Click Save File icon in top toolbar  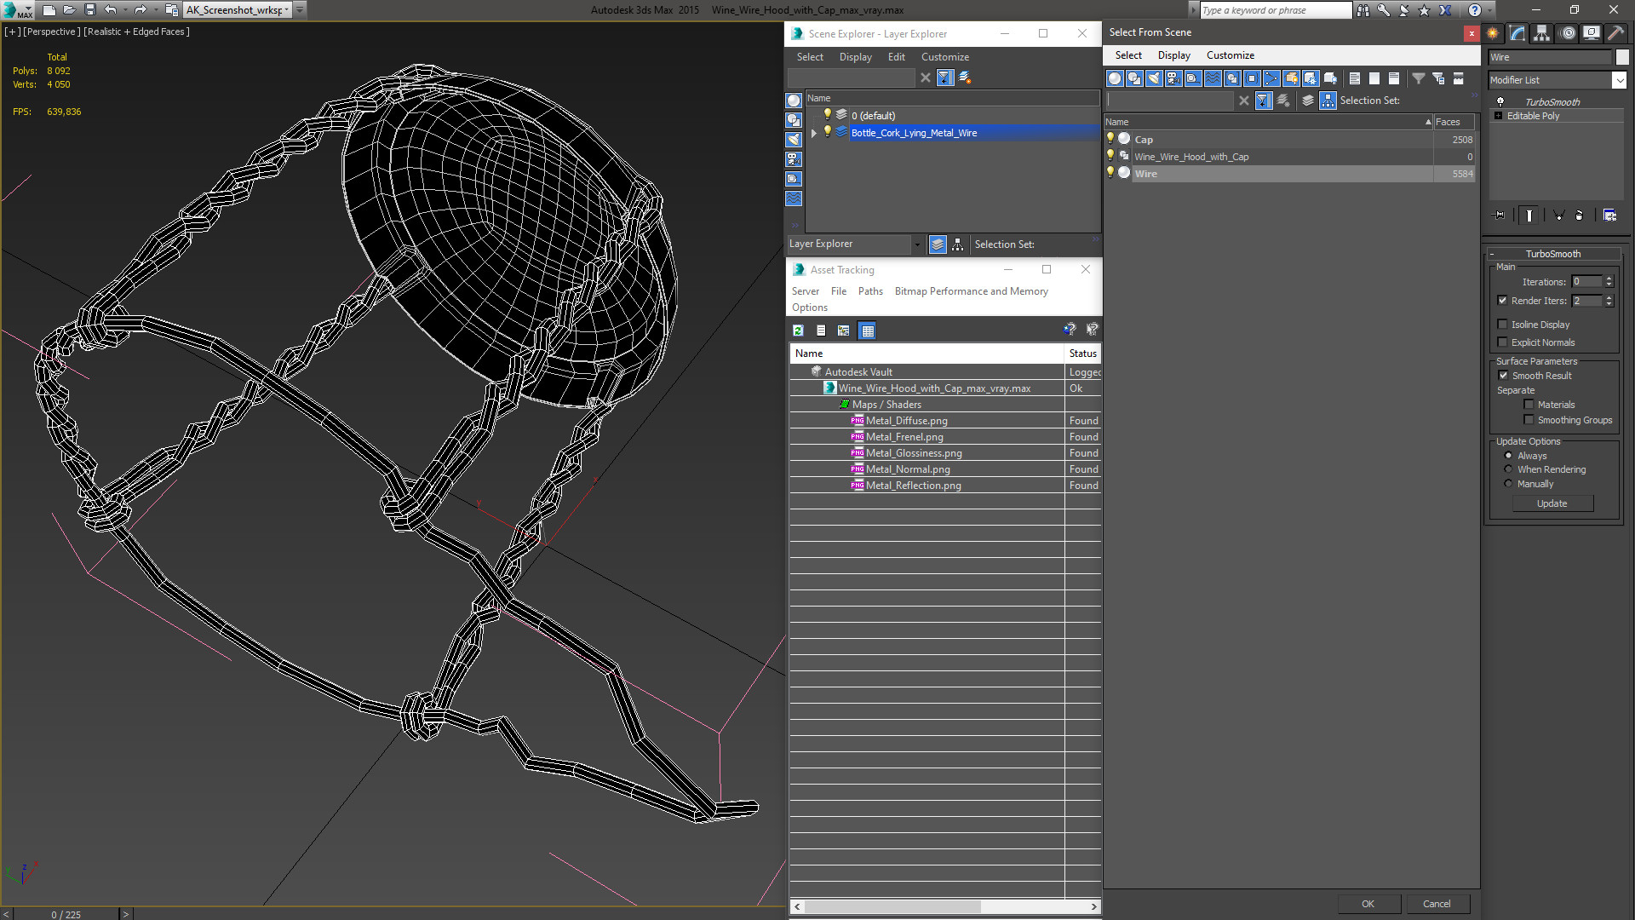tap(89, 10)
